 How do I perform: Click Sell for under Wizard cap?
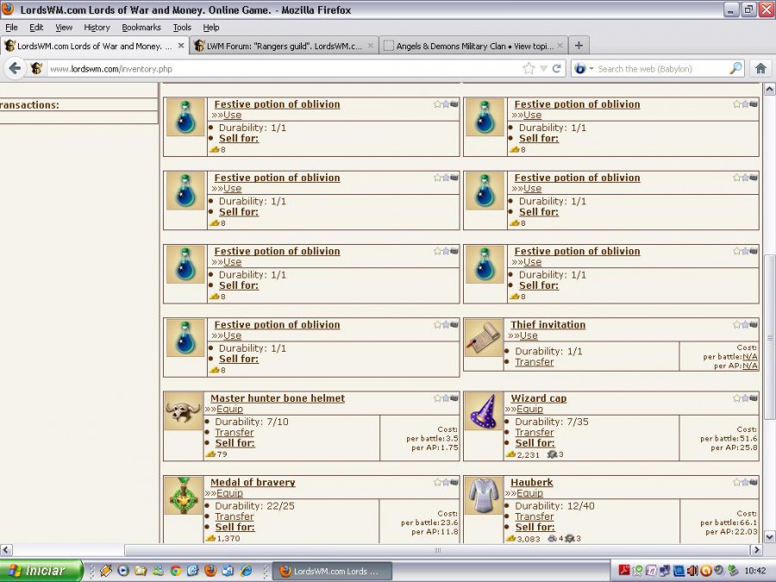pyautogui.click(x=535, y=443)
